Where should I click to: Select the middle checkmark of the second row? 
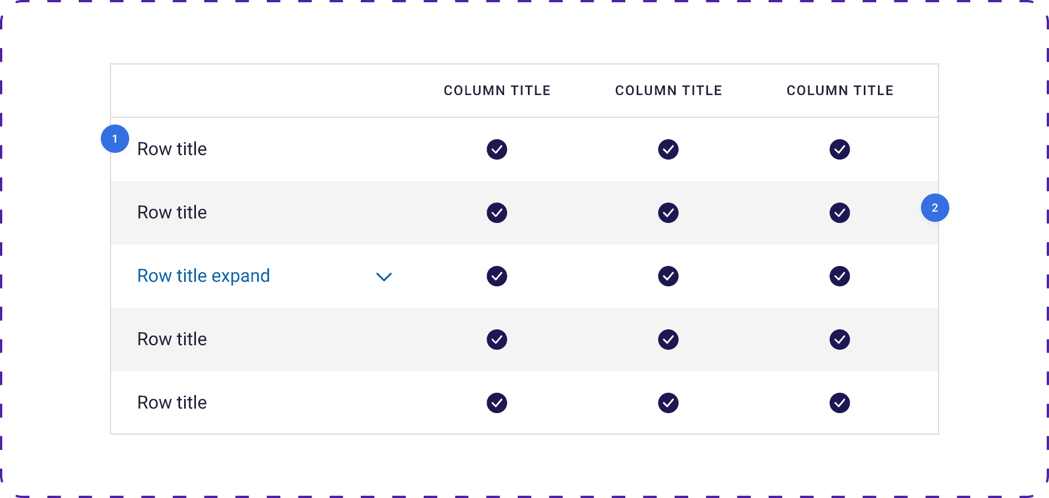668,213
